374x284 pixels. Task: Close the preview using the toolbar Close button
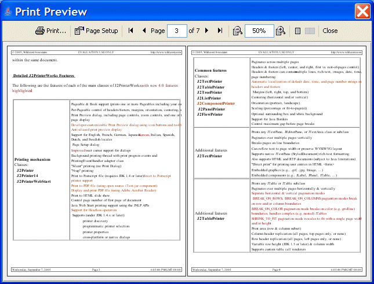click(x=330, y=31)
